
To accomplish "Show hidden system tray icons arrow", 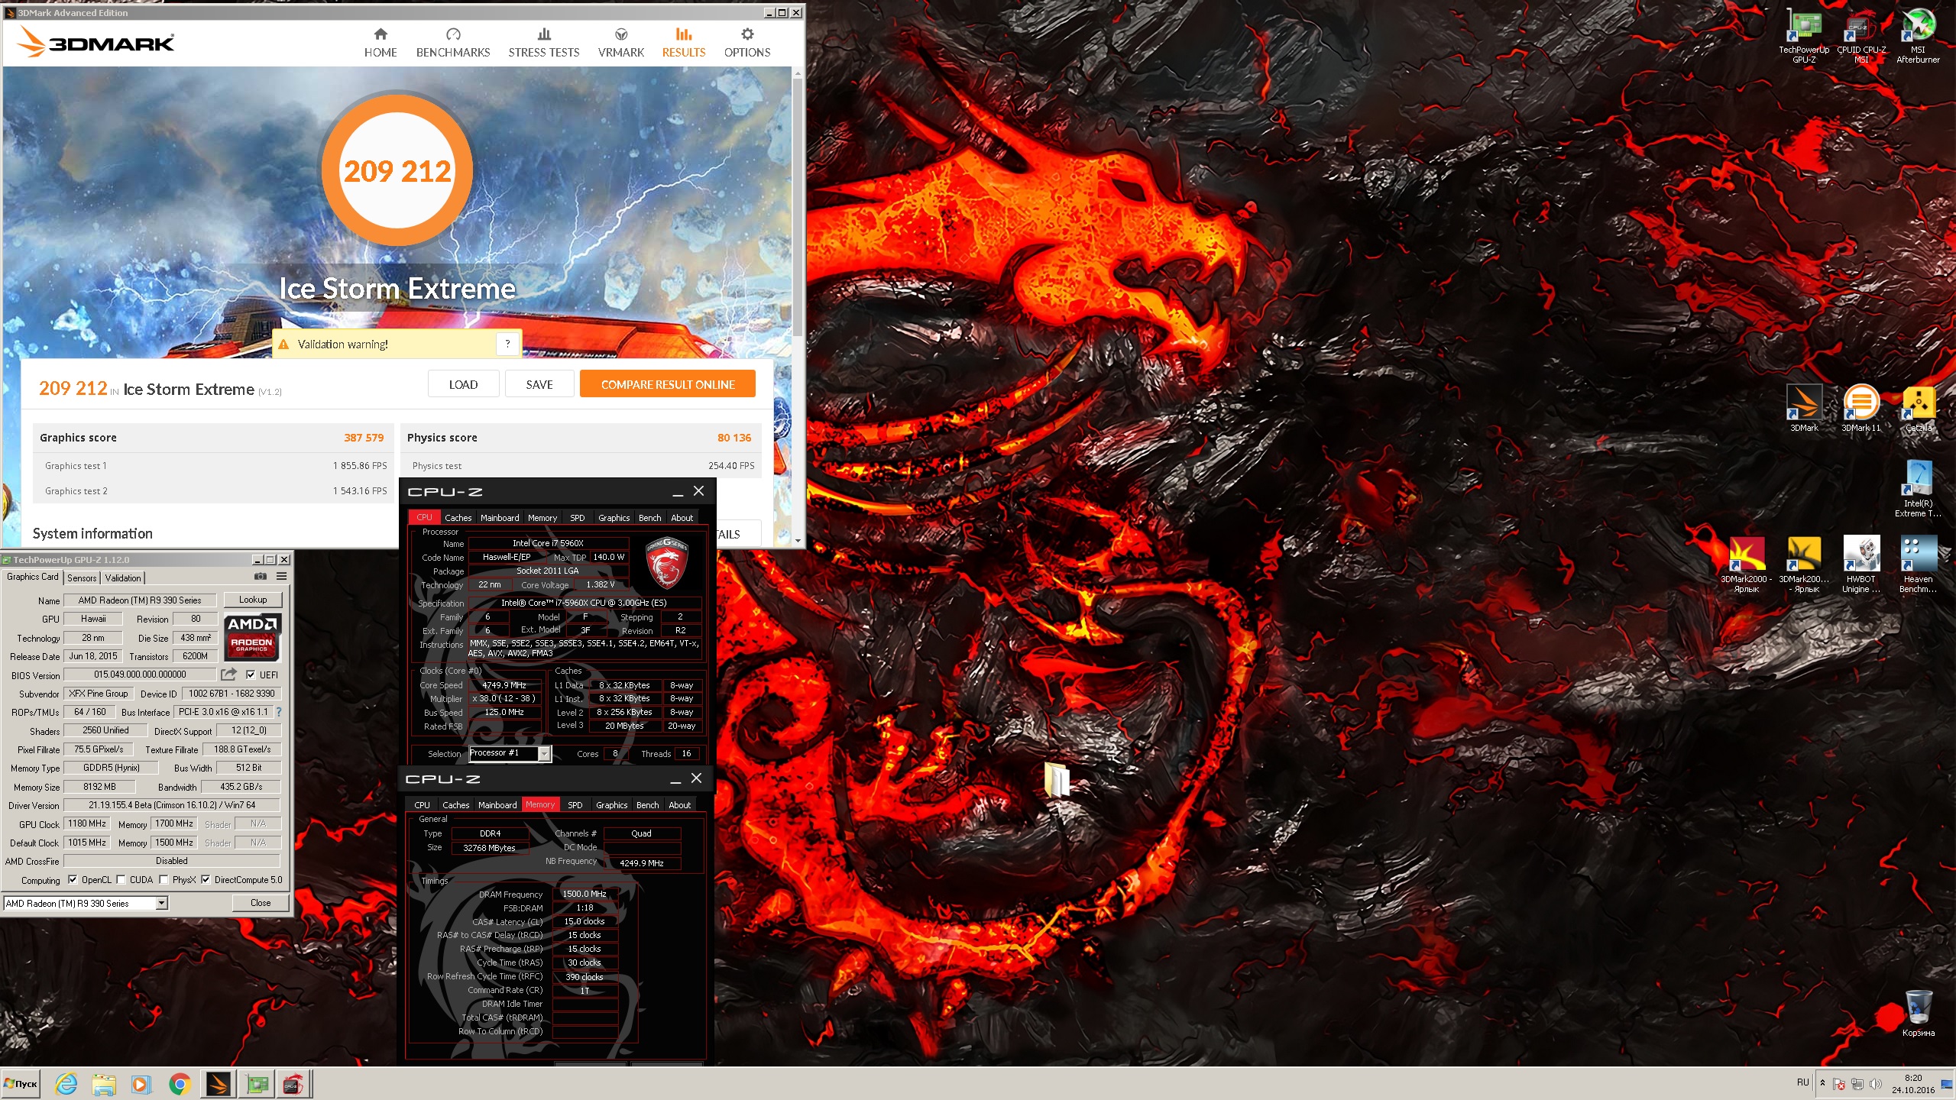I will 1822,1083.
